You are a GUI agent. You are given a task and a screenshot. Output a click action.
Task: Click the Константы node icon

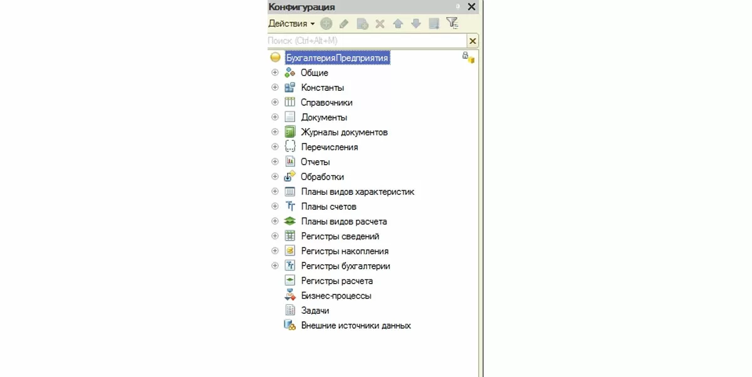pos(290,88)
